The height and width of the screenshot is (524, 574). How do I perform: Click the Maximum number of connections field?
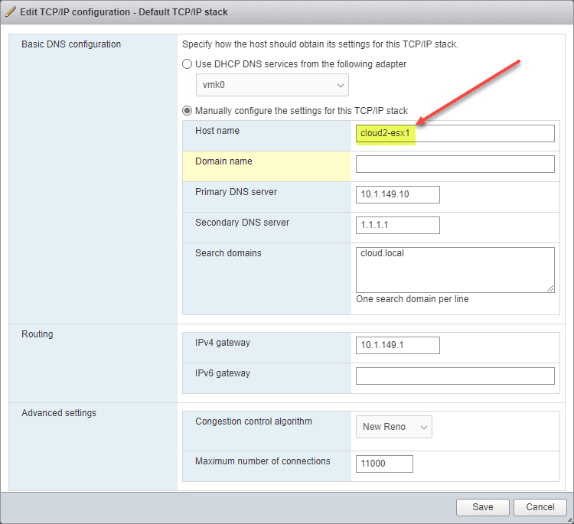(384, 464)
